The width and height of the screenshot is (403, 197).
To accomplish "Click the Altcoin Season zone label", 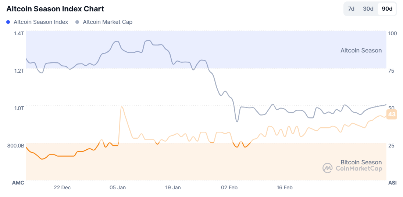I will point(361,51).
